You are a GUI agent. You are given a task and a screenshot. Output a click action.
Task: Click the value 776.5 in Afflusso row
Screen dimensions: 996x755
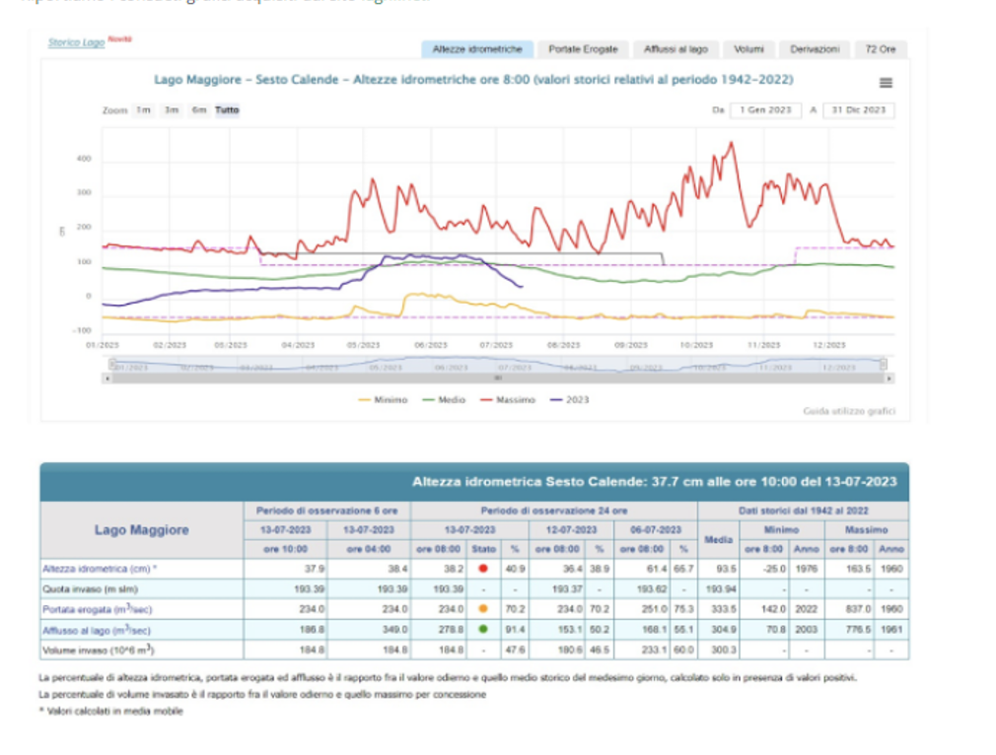pyautogui.click(x=858, y=630)
